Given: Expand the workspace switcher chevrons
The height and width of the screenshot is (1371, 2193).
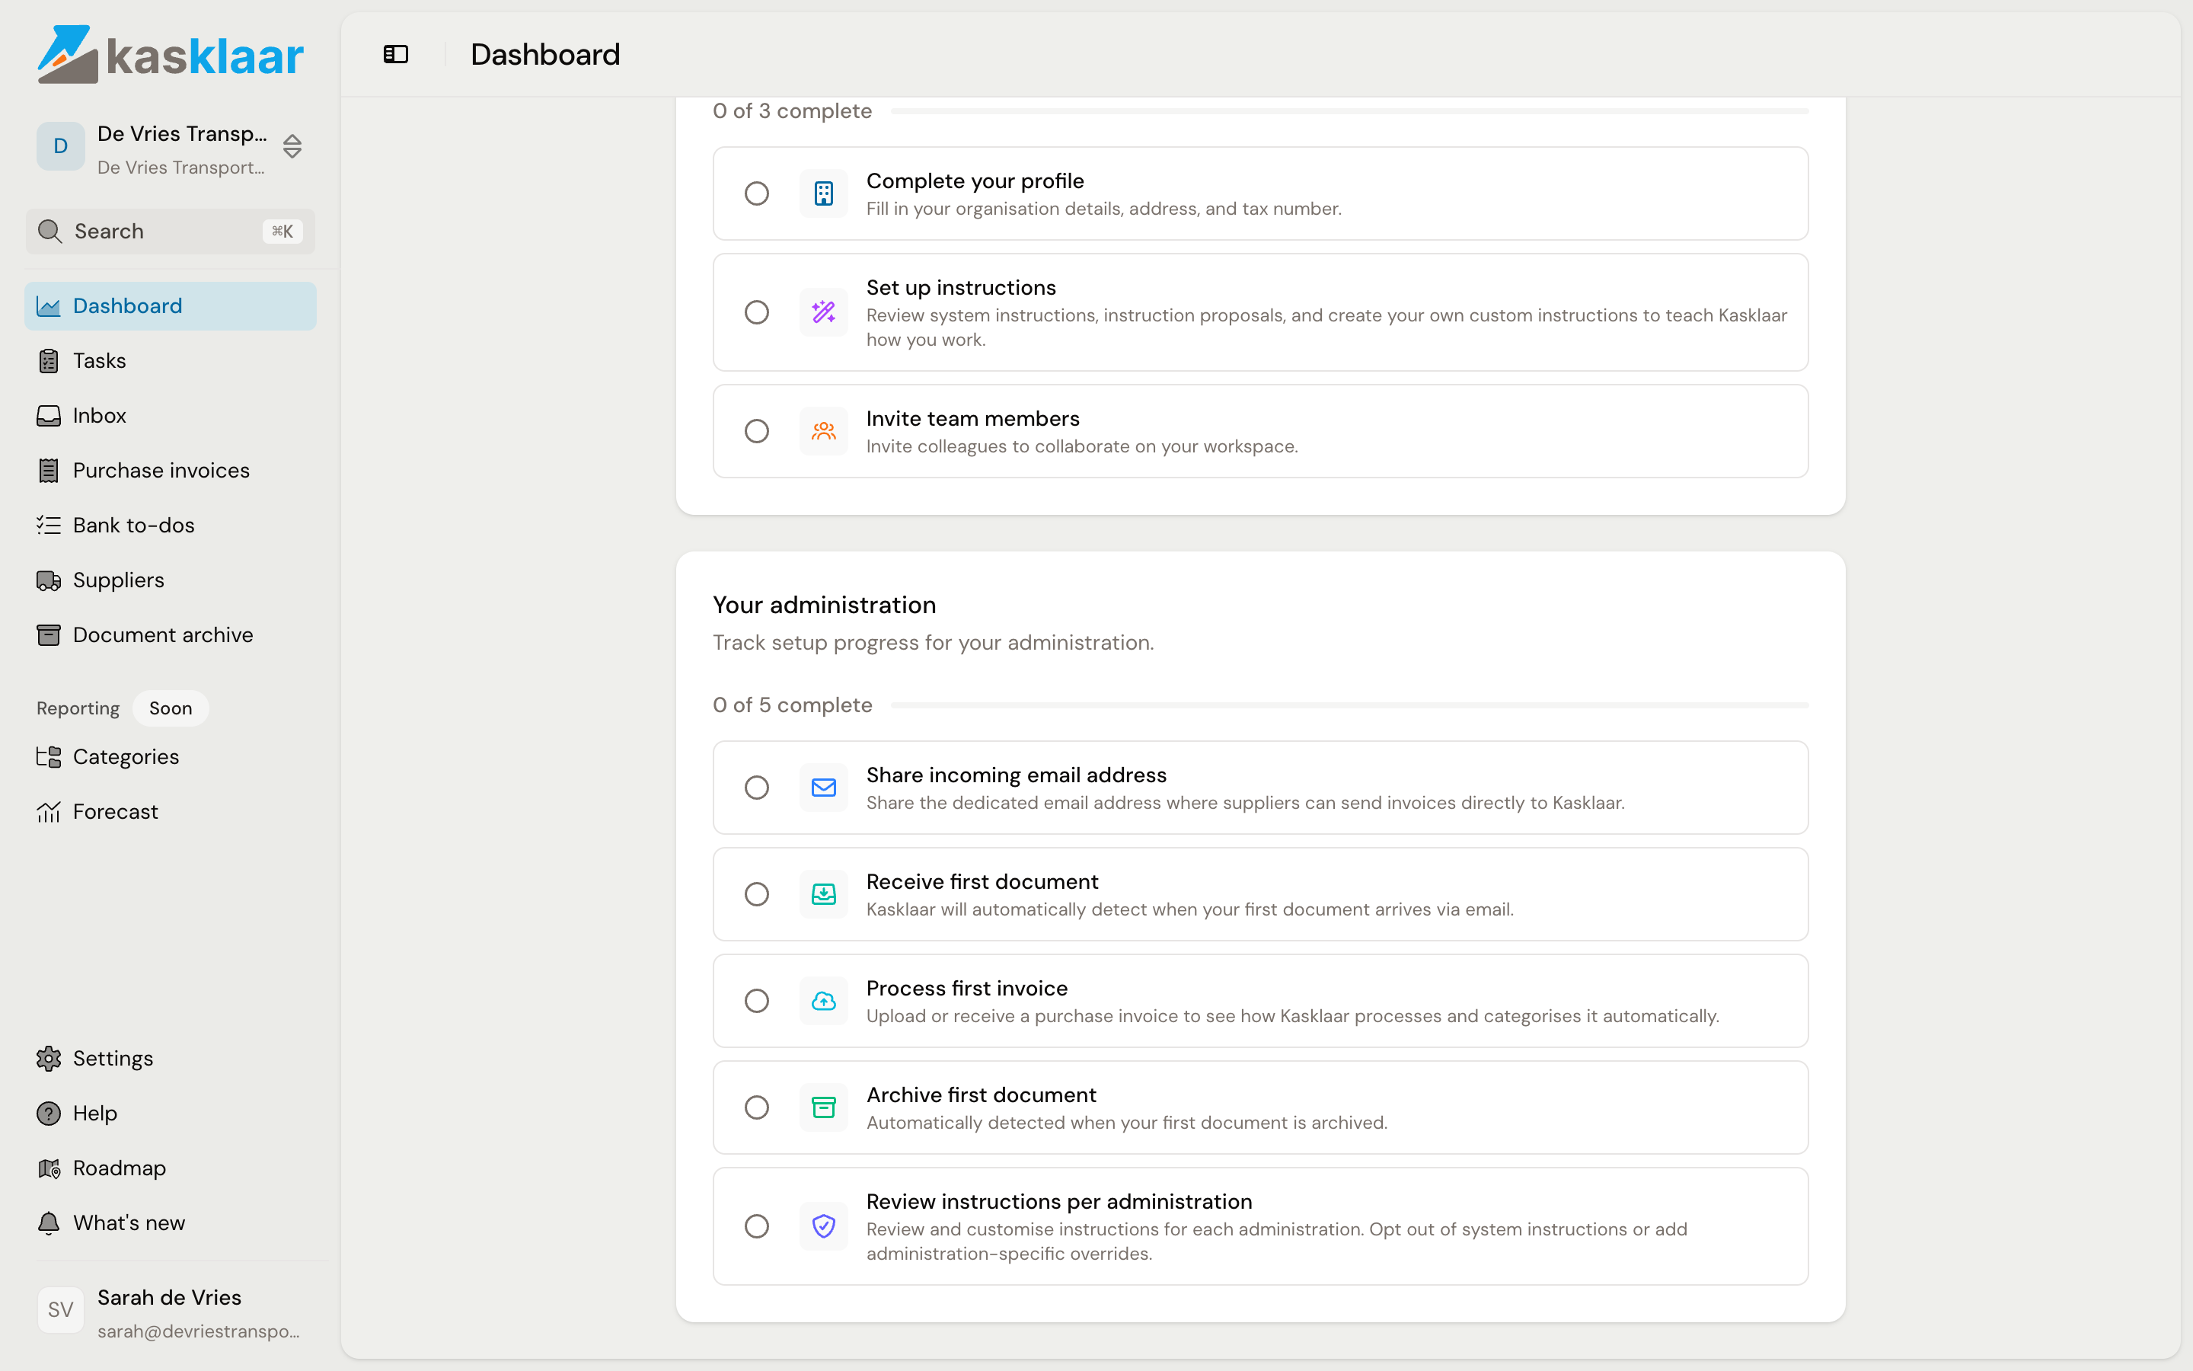Looking at the screenshot, I should pyautogui.click(x=292, y=146).
